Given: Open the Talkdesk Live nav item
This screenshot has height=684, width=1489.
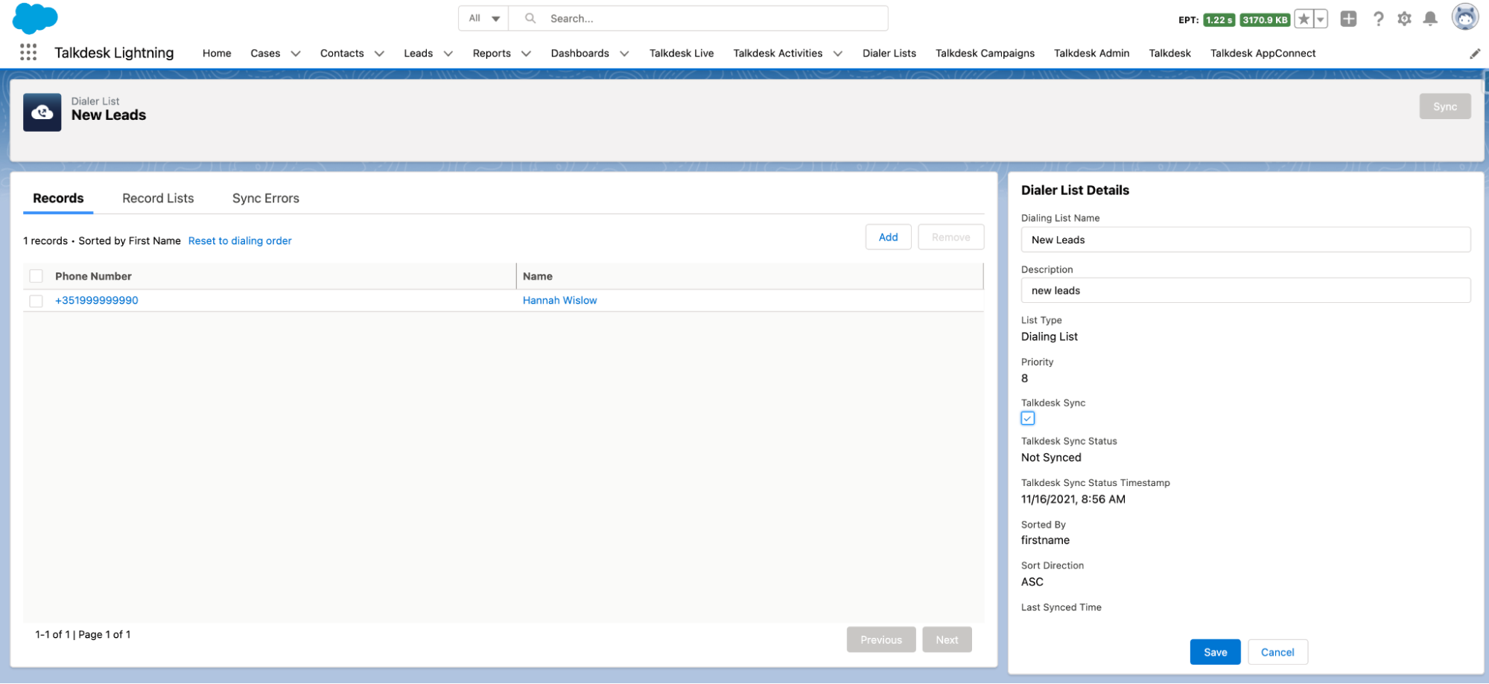Looking at the screenshot, I should point(682,54).
